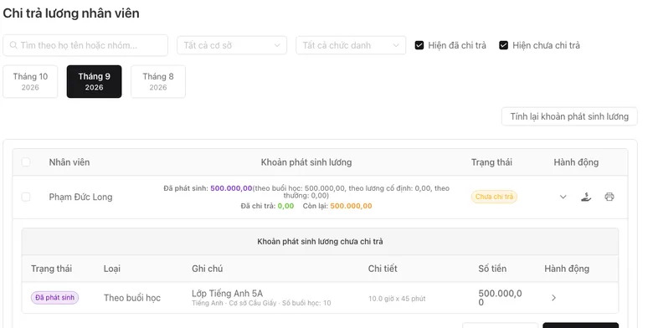The width and height of the screenshot is (653, 328).
Task: Click green Đã chi trả amount 0,00
Action: tap(285, 206)
